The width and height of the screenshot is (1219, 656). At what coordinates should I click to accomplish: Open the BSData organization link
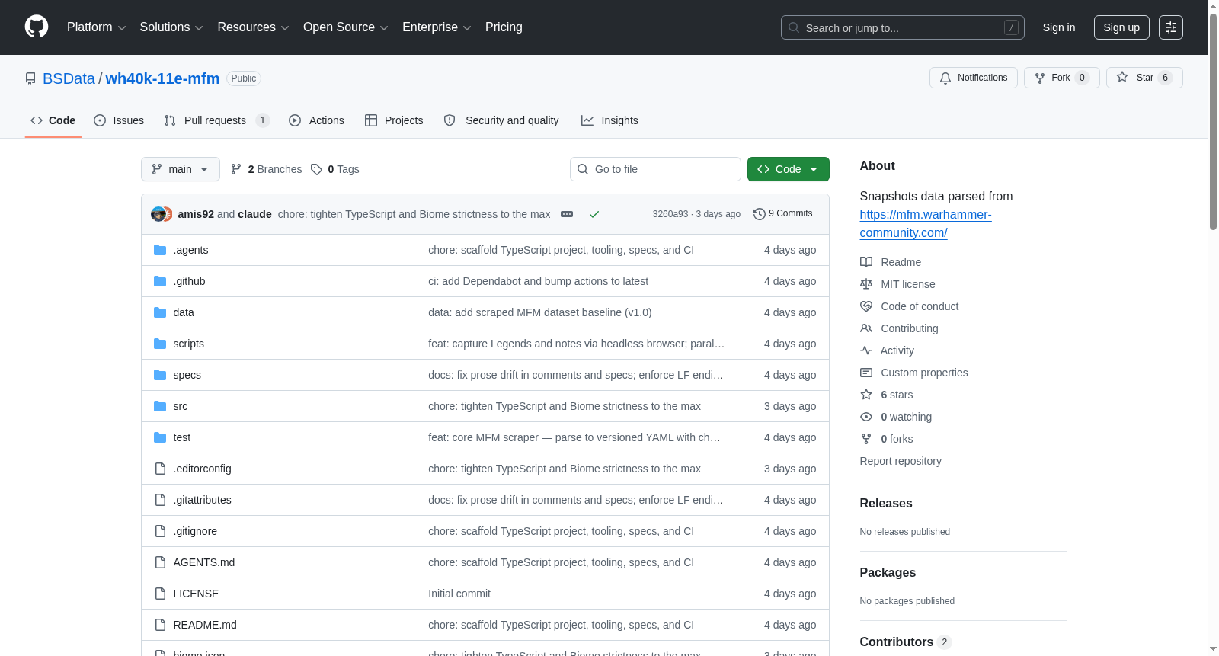[69, 78]
